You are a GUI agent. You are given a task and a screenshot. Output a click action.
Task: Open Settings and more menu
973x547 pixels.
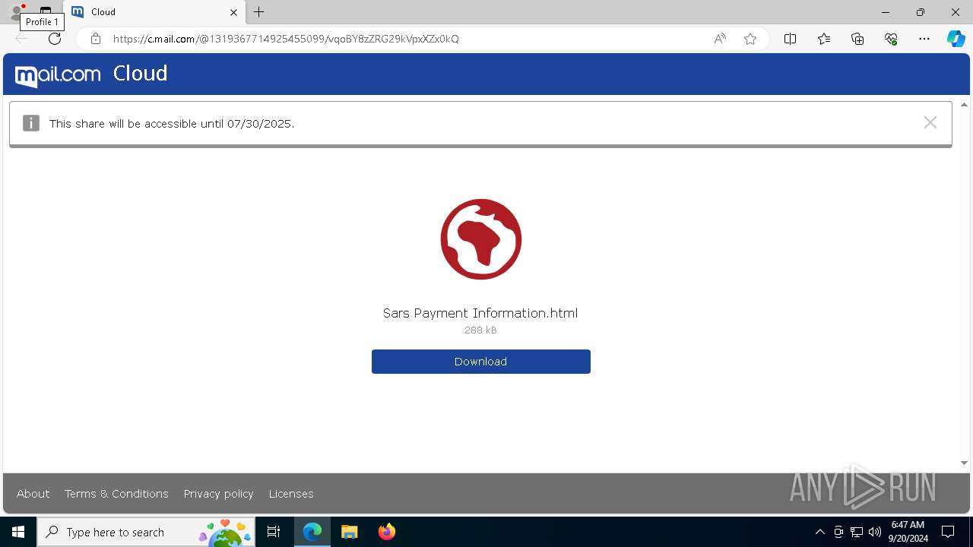tap(924, 39)
